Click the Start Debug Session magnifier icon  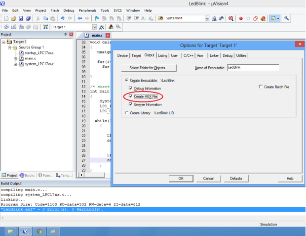click(x=230, y=18)
